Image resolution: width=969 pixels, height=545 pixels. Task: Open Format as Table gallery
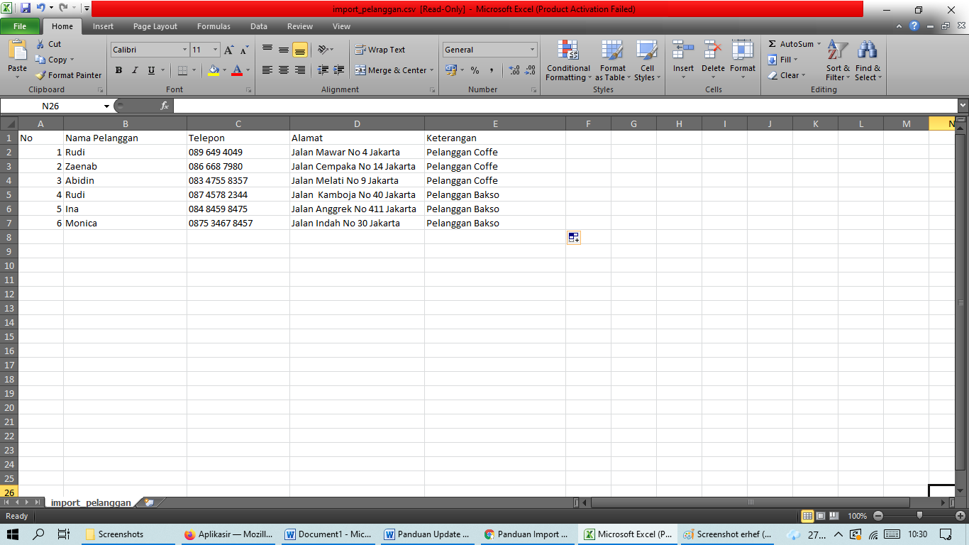tap(612, 60)
